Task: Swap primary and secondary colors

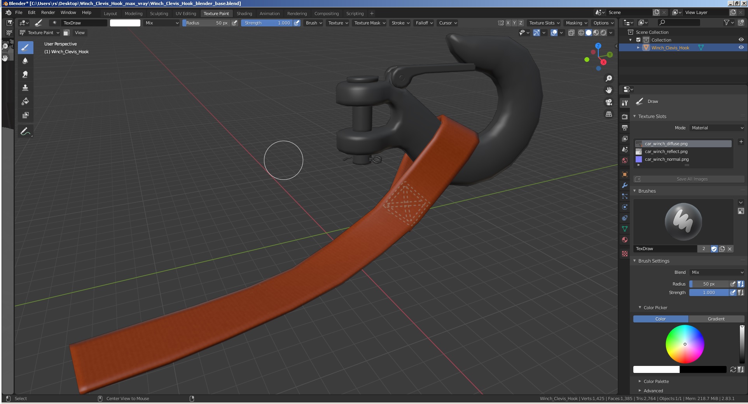Action: (x=733, y=369)
